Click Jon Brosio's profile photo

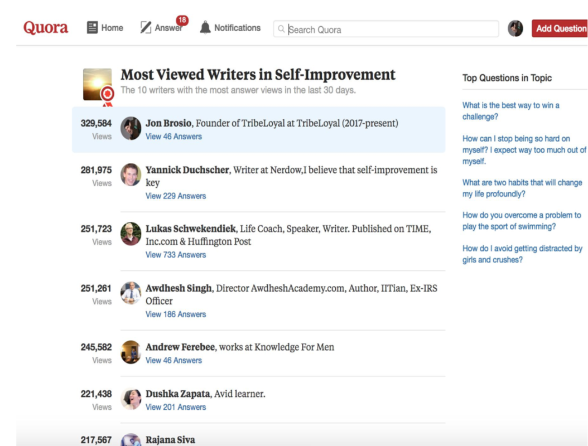131,128
